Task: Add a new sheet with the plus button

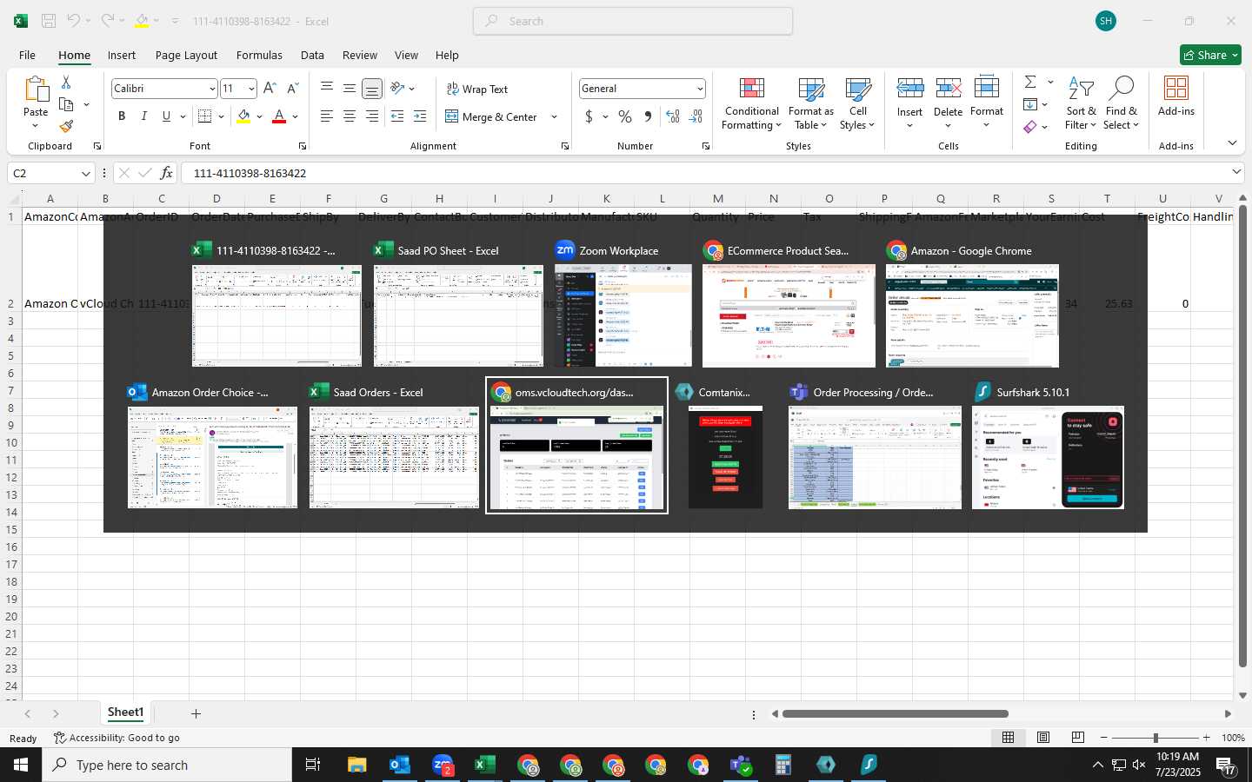Action: (196, 713)
